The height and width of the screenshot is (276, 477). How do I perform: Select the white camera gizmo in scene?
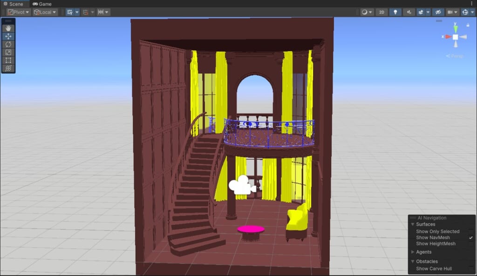(x=242, y=185)
